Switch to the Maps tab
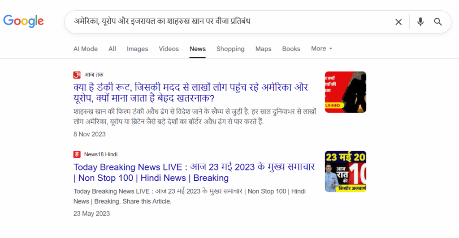 click(x=263, y=49)
